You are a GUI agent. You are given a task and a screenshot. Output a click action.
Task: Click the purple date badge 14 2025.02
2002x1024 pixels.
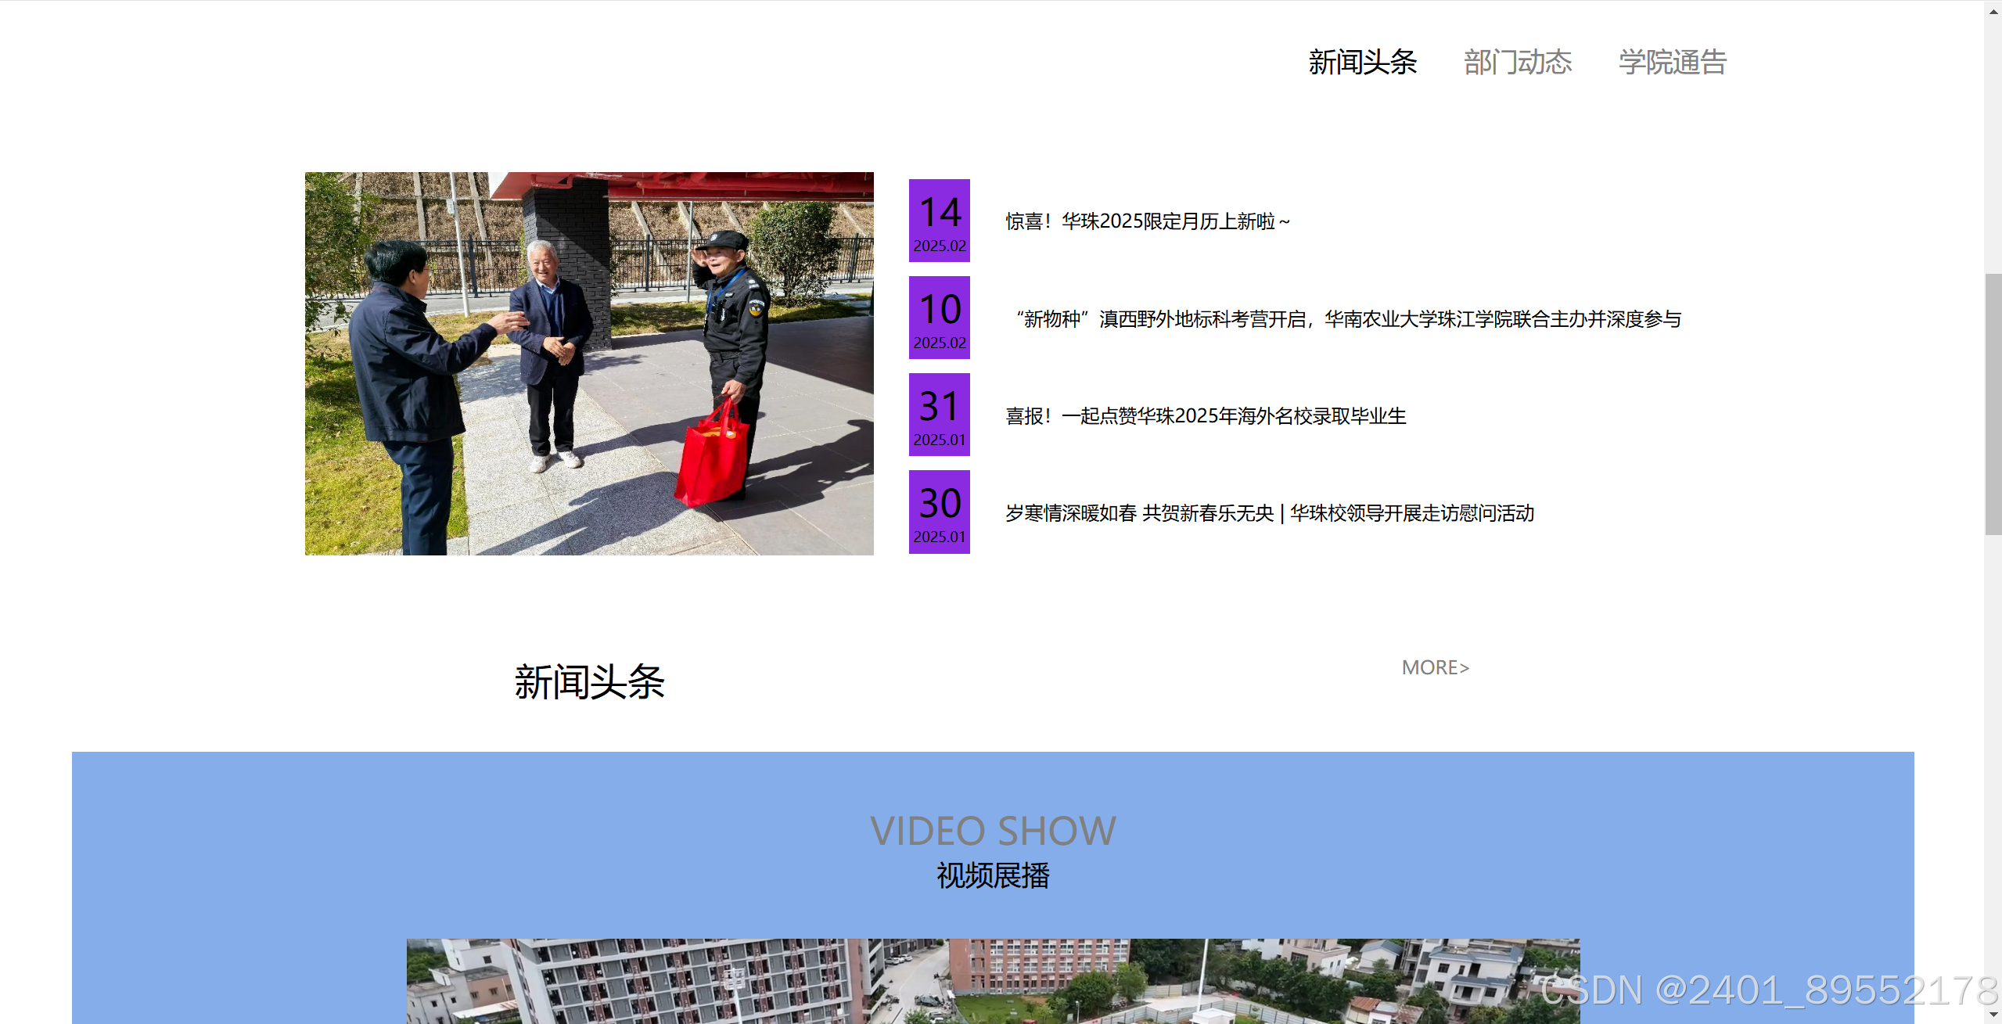(x=939, y=221)
